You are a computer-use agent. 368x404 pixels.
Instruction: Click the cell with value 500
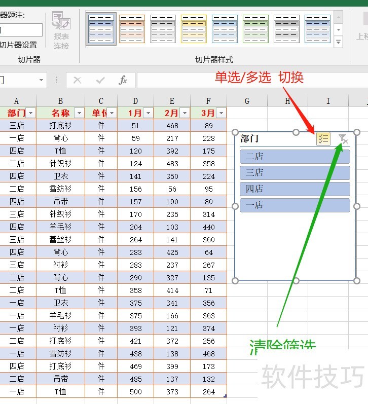pyautogui.click(x=135, y=392)
